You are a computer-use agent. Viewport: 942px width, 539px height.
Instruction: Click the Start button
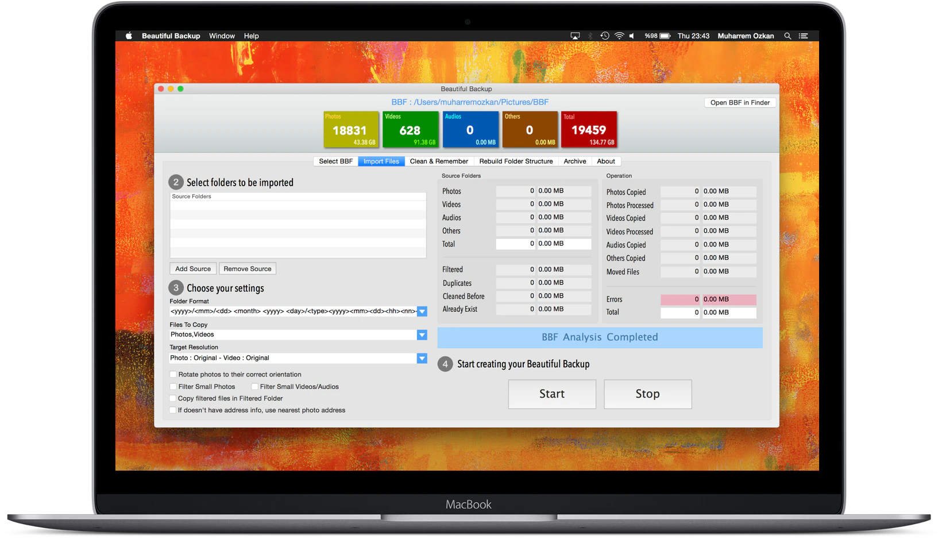(552, 394)
